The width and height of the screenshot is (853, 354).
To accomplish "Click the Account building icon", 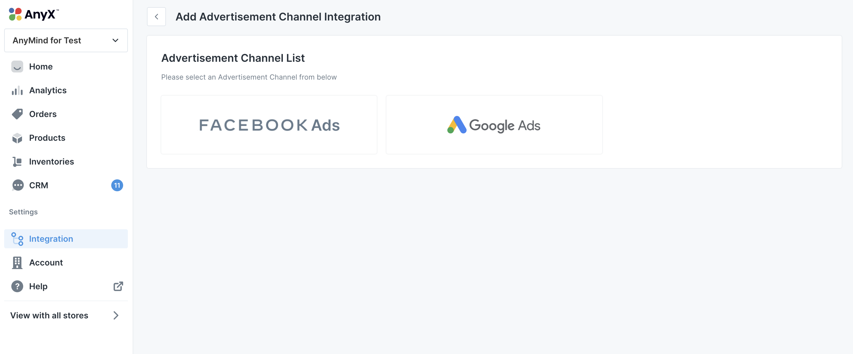I will pyautogui.click(x=17, y=263).
